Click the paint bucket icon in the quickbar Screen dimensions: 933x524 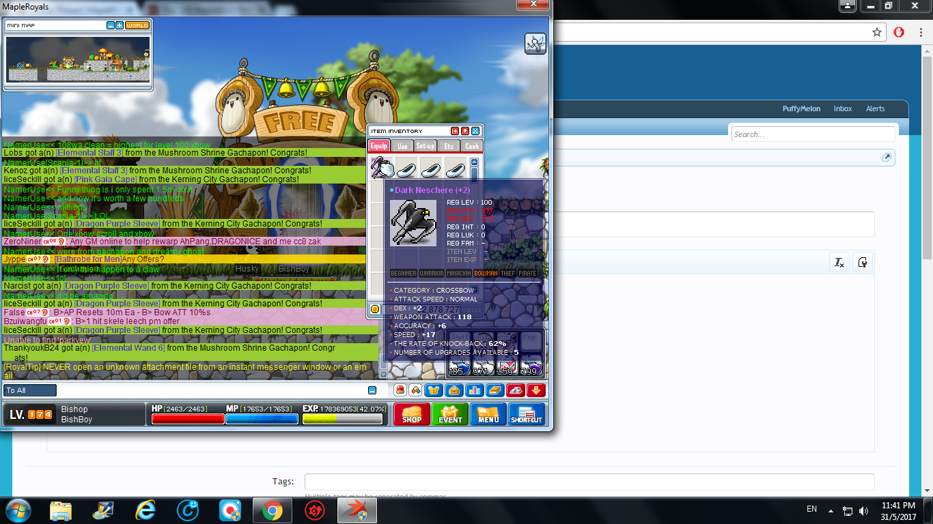pyautogui.click(x=415, y=390)
